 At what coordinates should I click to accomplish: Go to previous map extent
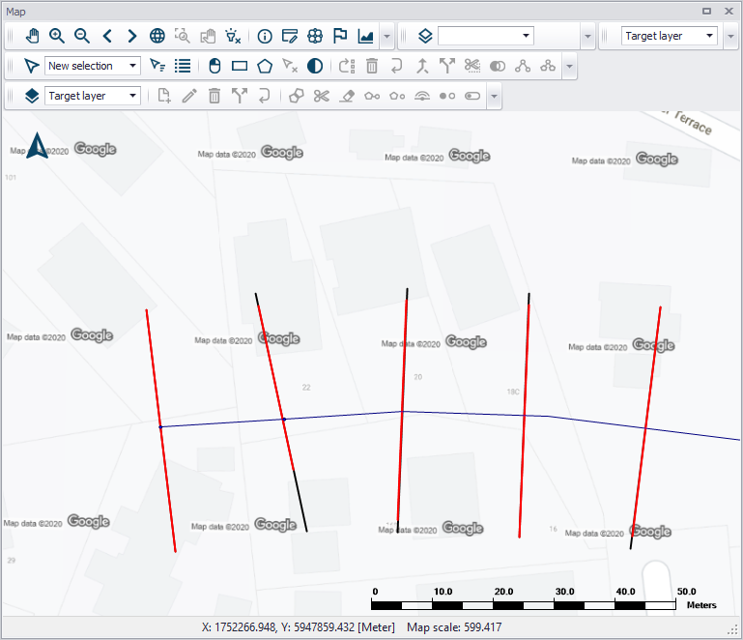click(x=107, y=36)
